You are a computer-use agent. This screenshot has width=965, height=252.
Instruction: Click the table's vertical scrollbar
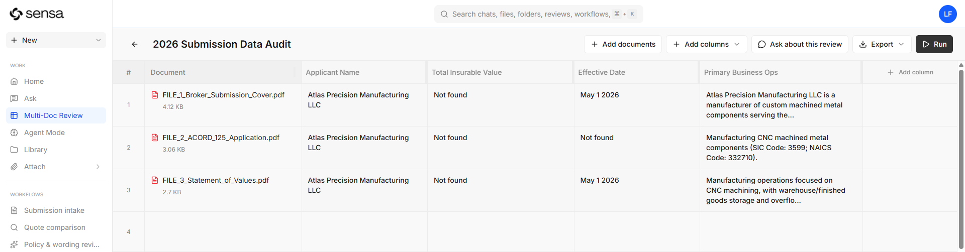(961, 158)
